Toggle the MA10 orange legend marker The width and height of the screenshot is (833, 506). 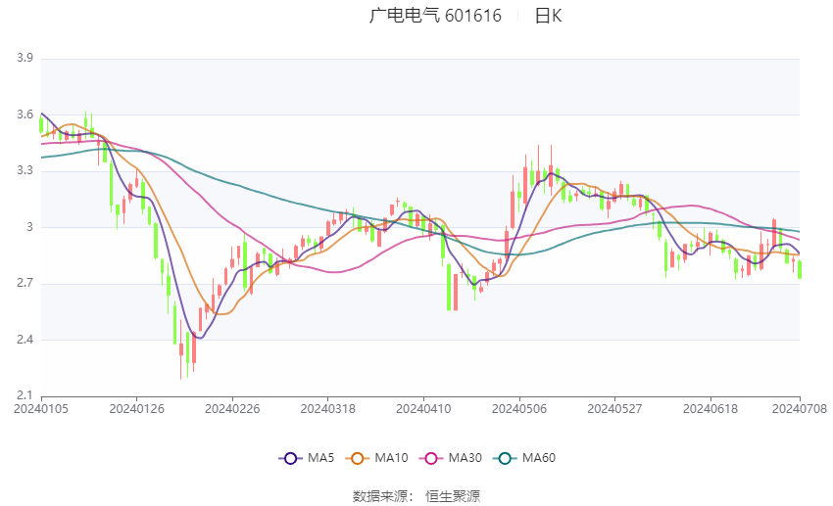tap(357, 458)
